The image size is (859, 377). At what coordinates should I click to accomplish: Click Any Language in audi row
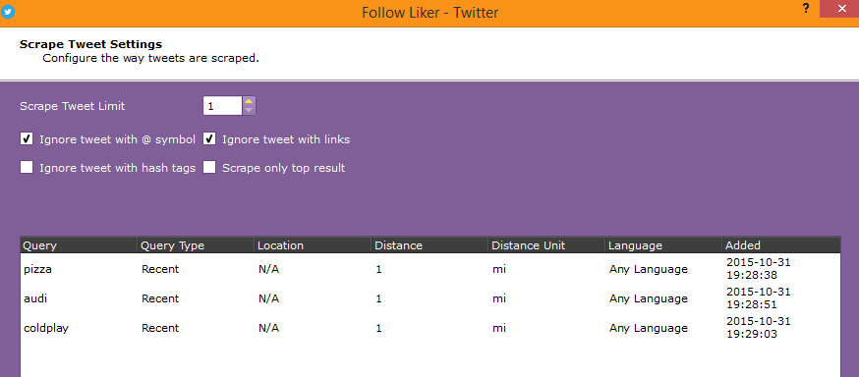tap(648, 298)
